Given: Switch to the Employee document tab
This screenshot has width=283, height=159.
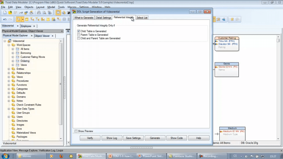Looking at the screenshot, I should click(26, 26).
